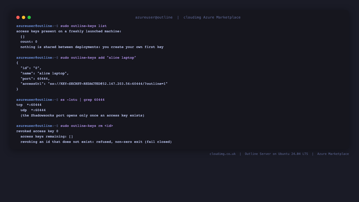Click the '"name": "alice laptop",' JSON line
Image resolution: width=359 pixels, height=202 pixels.
(x=45, y=73)
